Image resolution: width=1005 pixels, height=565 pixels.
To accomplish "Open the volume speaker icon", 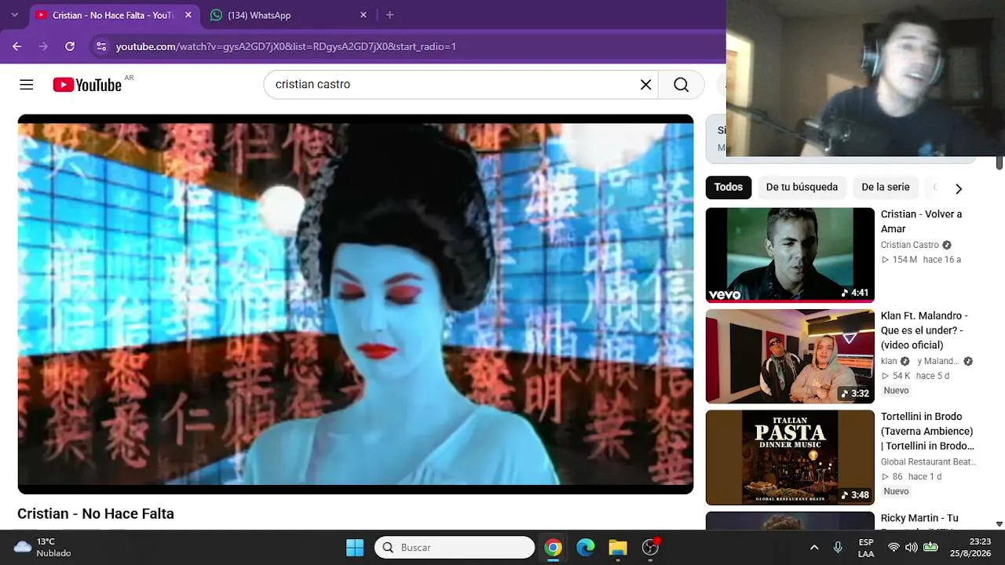I will pyautogui.click(x=912, y=548).
